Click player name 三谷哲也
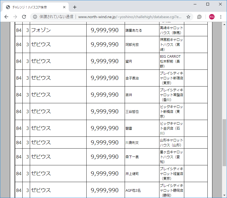 pyautogui.click(x=132, y=111)
